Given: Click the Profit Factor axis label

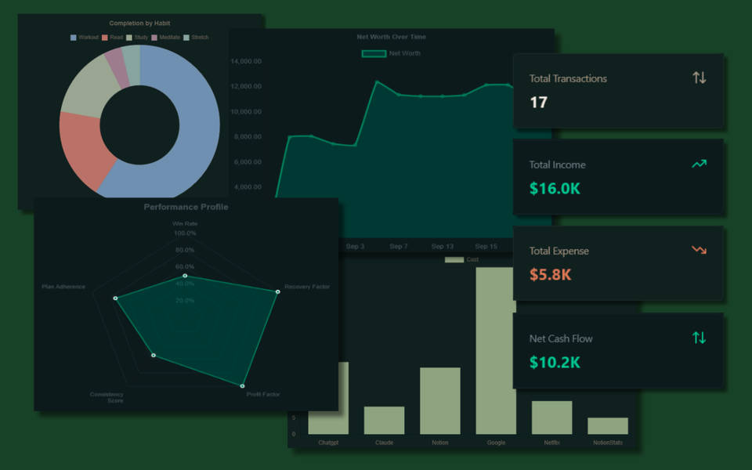Looking at the screenshot, I should pyautogui.click(x=263, y=394).
